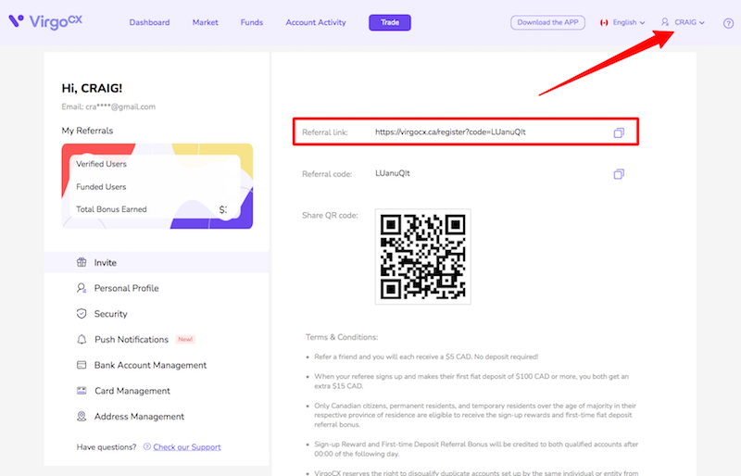Select Invite in the sidebar
The width and height of the screenshot is (741, 476).
pos(157,262)
